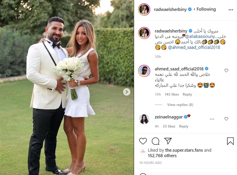Image resolution: width=237 pixels, height=175 pixels.
Task: Open zeinaelnaggar's profile avatar
Action: 144,119
